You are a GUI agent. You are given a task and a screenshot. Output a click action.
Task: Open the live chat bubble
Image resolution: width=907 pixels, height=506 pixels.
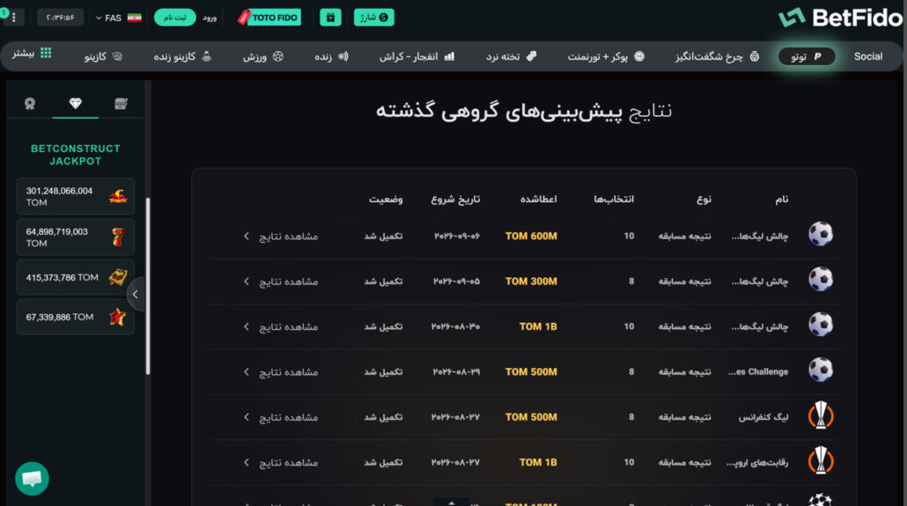tap(32, 478)
